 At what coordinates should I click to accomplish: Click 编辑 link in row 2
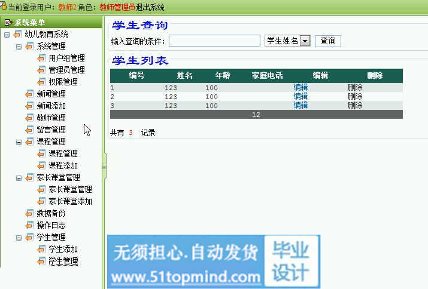point(300,96)
